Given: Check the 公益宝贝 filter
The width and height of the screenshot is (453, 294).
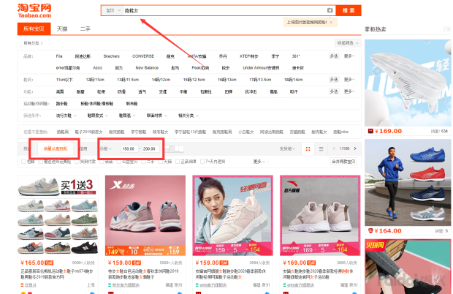Looking at the screenshot, I should point(118,162).
